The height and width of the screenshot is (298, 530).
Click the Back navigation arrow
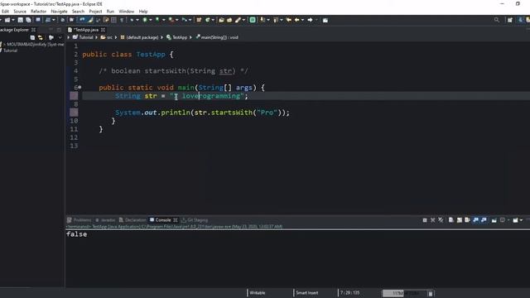tap(296, 20)
